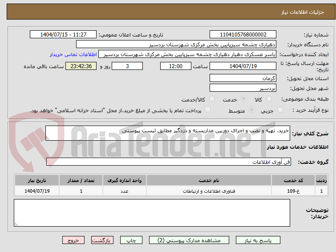Click the خروج exit button
336x252 pixels.
point(73,240)
